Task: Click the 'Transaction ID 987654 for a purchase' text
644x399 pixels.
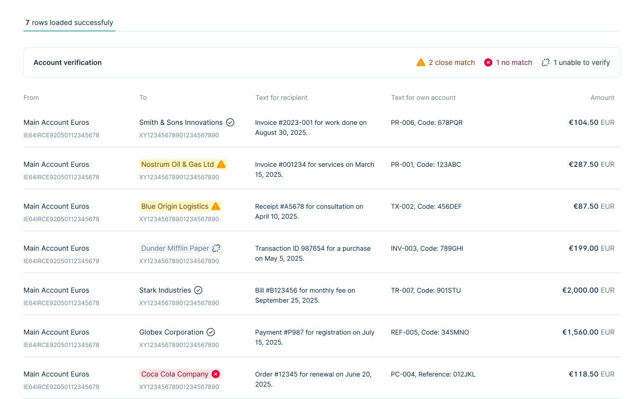Action: [313, 253]
